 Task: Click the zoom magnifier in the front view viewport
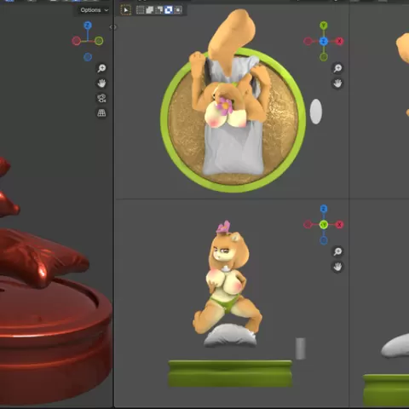click(x=337, y=251)
